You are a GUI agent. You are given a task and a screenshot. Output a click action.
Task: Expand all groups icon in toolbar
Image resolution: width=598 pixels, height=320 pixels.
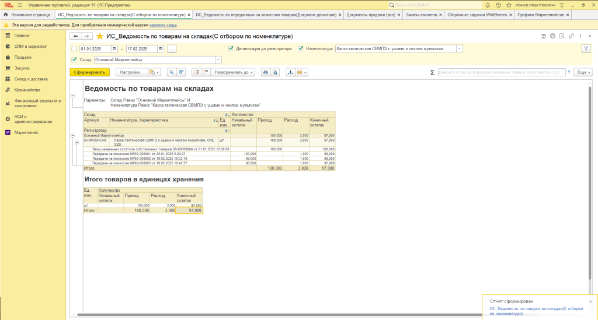pyautogui.click(x=206, y=72)
